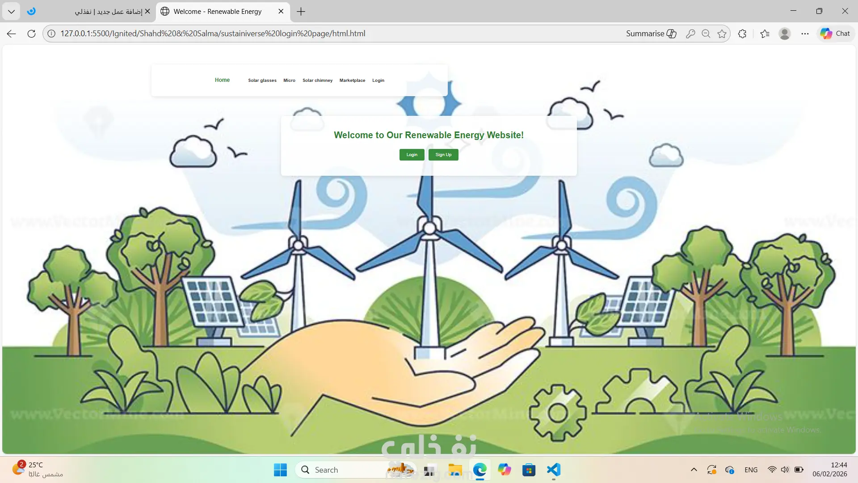Switch to the Arabic-titled first browser tab

tap(109, 12)
